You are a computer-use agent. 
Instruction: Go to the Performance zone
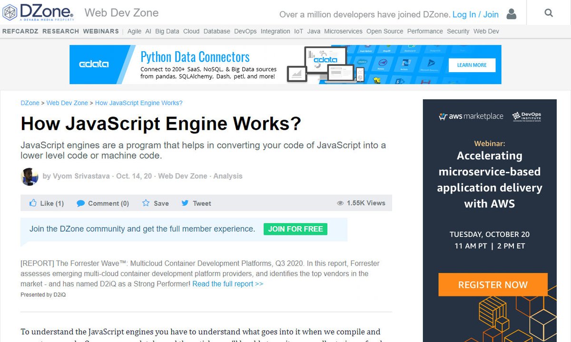tap(425, 31)
